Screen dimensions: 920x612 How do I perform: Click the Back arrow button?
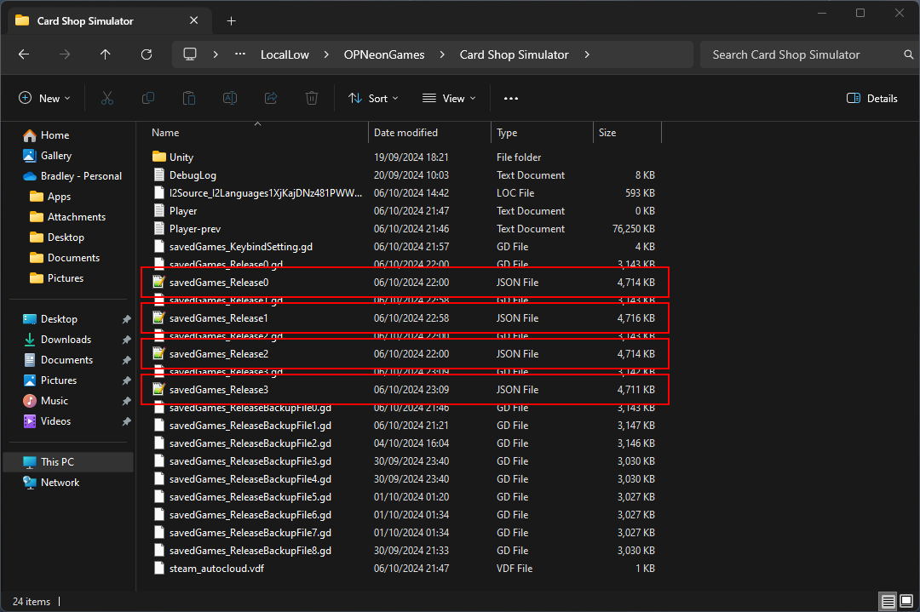(24, 54)
